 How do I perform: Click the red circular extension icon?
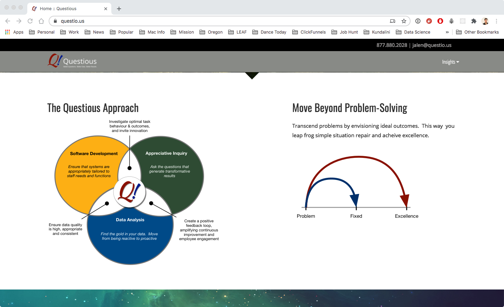coord(429,21)
